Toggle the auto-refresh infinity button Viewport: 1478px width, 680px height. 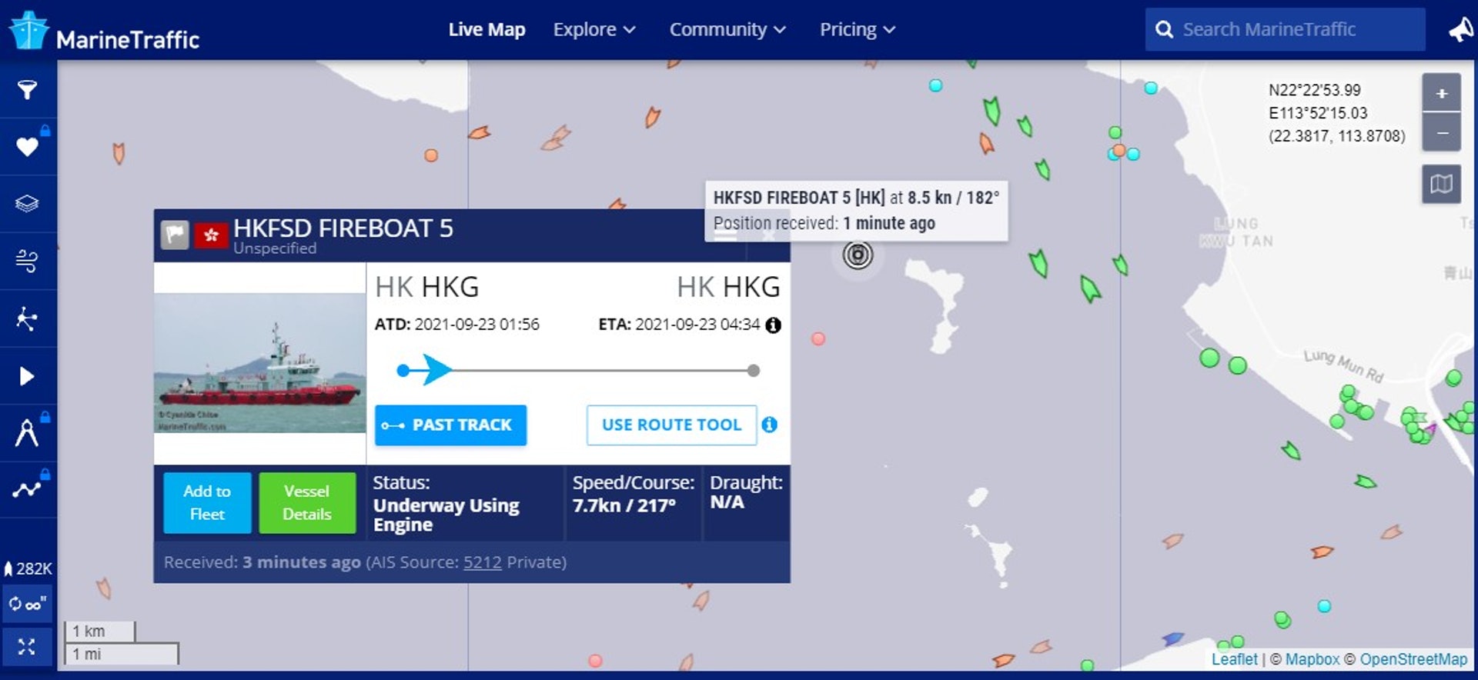tap(27, 605)
